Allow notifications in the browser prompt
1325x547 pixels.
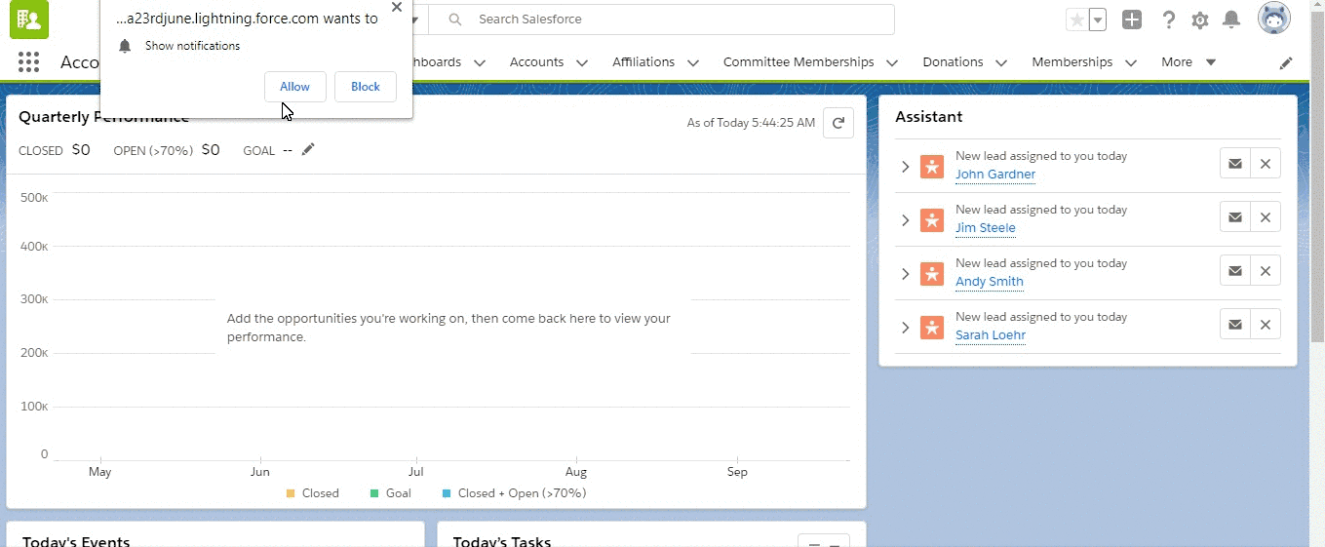294,87
